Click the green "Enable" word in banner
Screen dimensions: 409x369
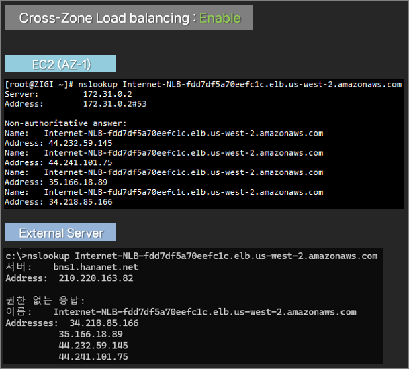point(220,18)
